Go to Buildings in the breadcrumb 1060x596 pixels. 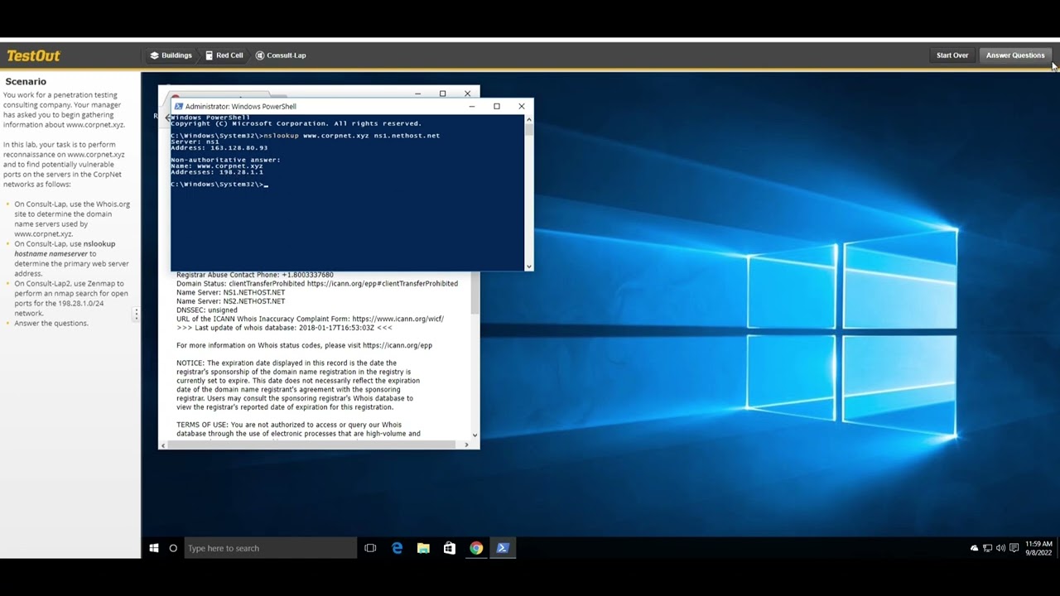(171, 55)
